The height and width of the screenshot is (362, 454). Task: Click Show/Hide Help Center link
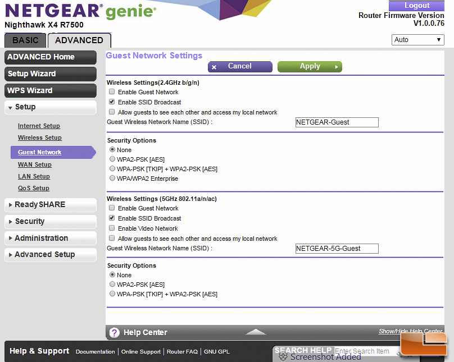tap(410, 331)
